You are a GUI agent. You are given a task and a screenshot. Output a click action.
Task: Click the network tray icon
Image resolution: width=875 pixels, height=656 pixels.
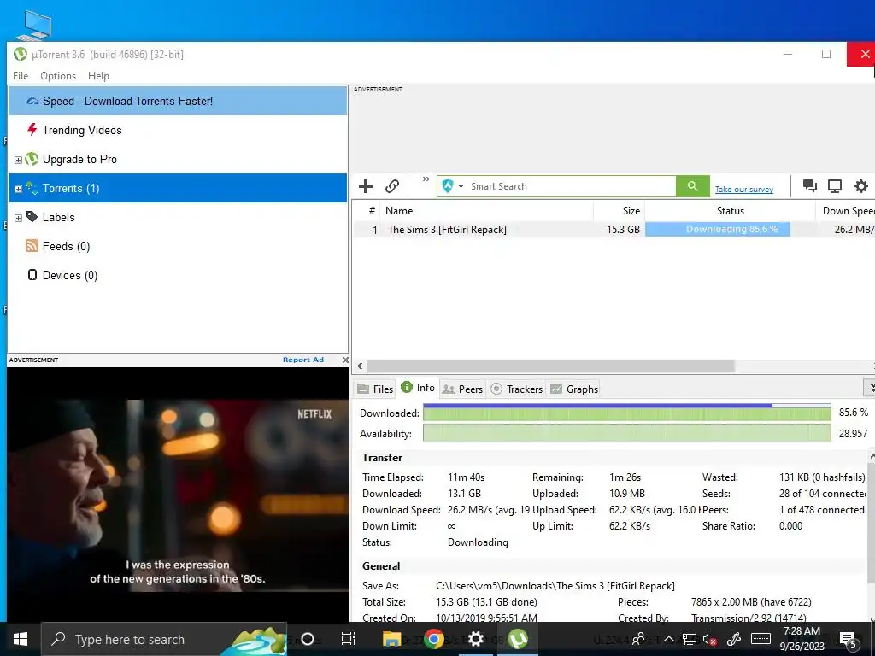(x=690, y=639)
